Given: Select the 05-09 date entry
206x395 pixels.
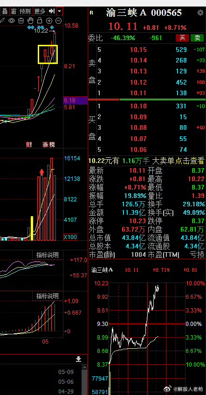Looking at the screenshot, I should 66,372.
